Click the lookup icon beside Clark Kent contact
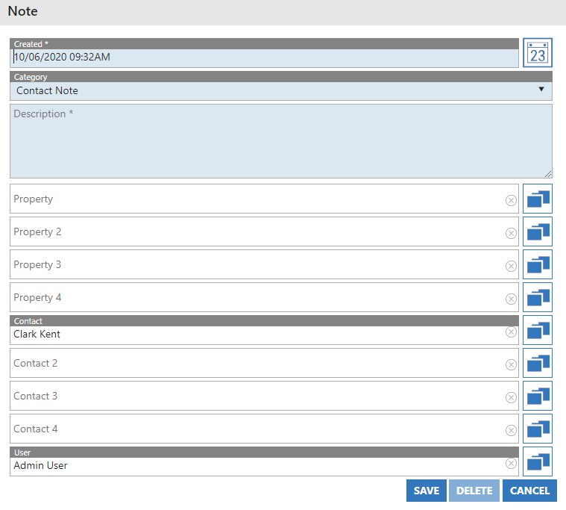The height and width of the screenshot is (510, 566). pyautogui.click(x=537, y=330)
